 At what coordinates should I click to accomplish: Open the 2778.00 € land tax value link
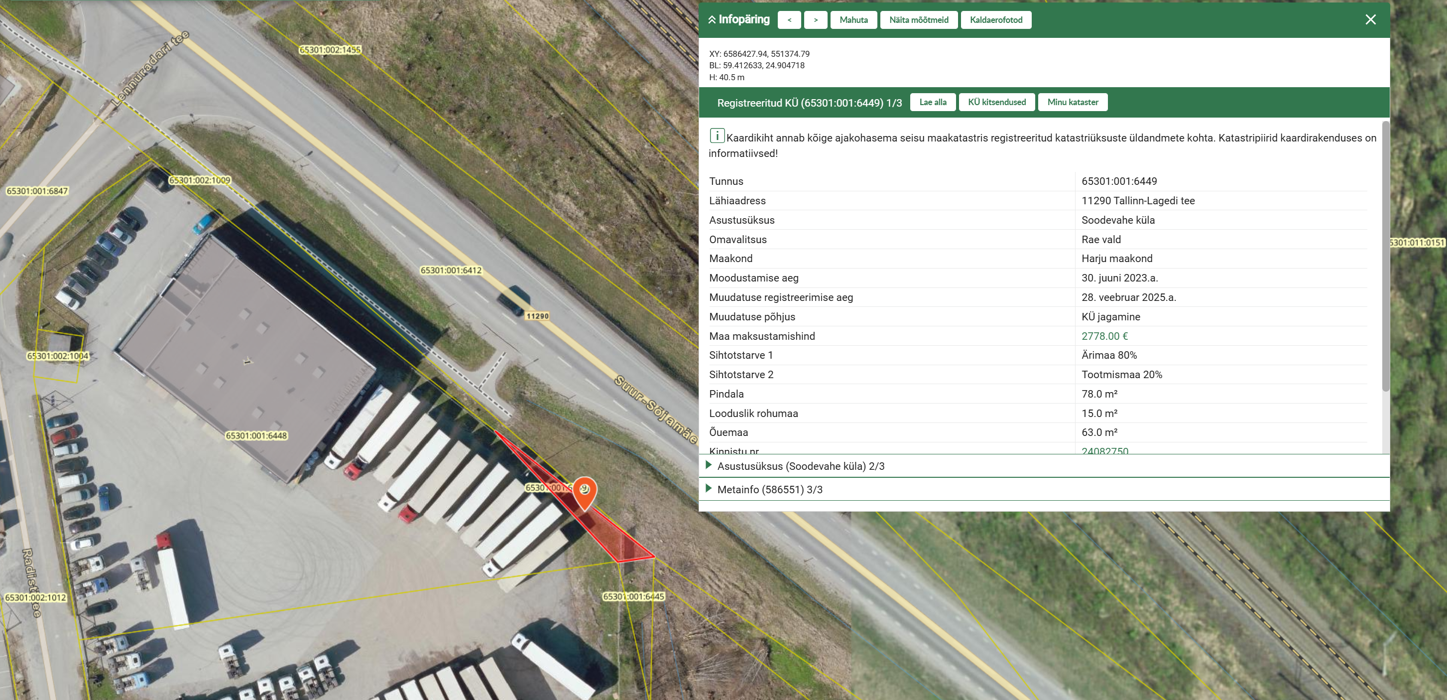(x=1104, y=336)
